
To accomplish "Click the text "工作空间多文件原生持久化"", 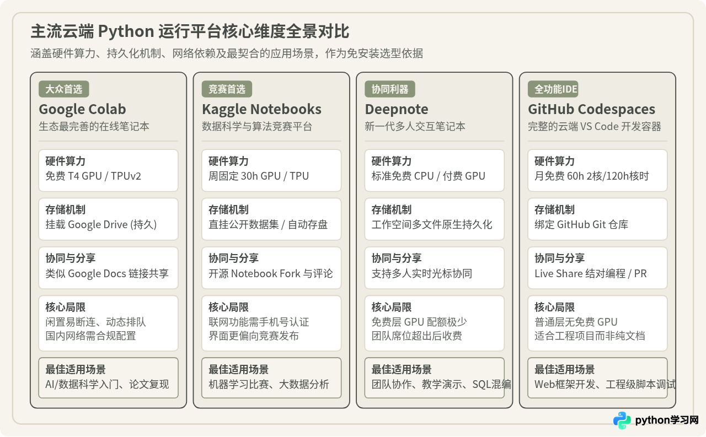I will tap(432, 225).
